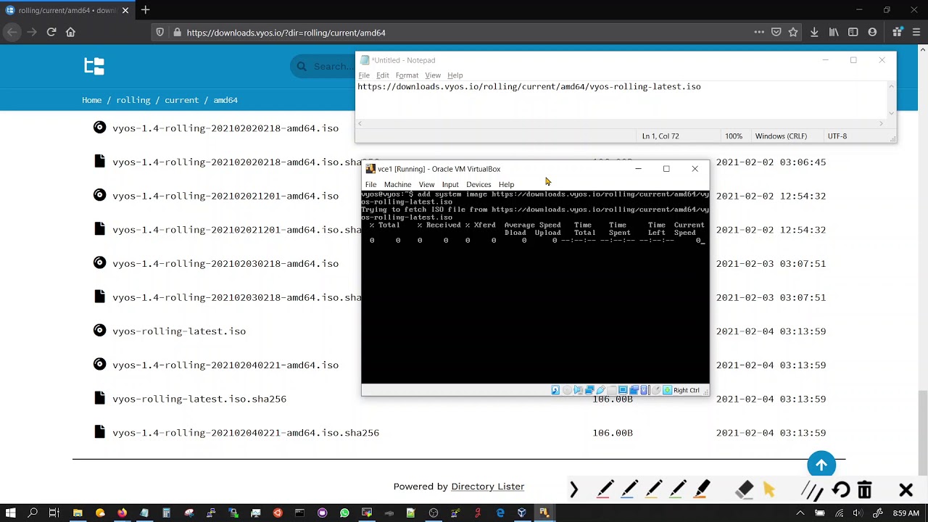Screen dimensions: 928x522
Task: Open Notepad Help menu
Action: click(x=455, y=75)
